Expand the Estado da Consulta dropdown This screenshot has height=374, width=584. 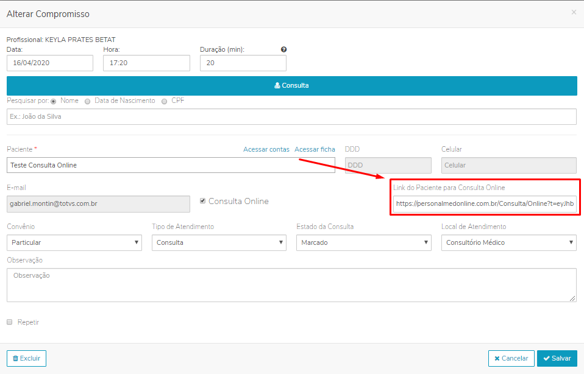pos(364,242)
